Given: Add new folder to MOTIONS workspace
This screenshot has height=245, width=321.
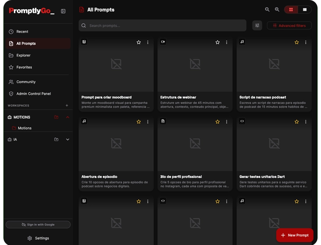Looking at the screenshot, I should pos(56,117).
